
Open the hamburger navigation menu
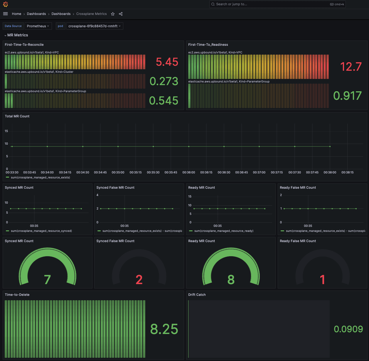pos(5,14)
